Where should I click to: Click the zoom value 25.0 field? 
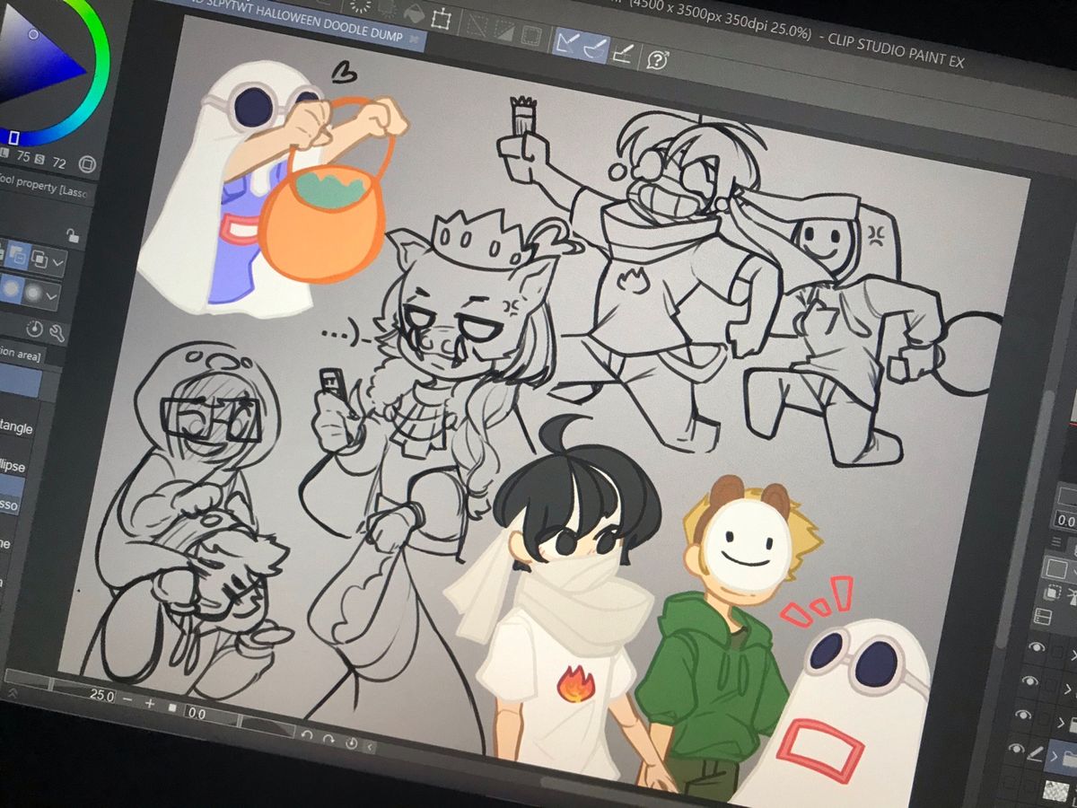[x=101, y=696]
